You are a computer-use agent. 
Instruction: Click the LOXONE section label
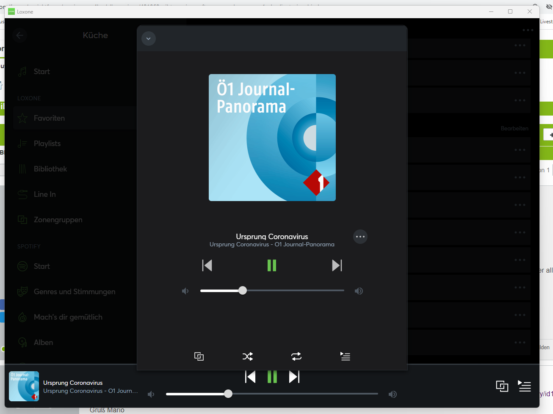pyautogui.click(x=29, y=98)
